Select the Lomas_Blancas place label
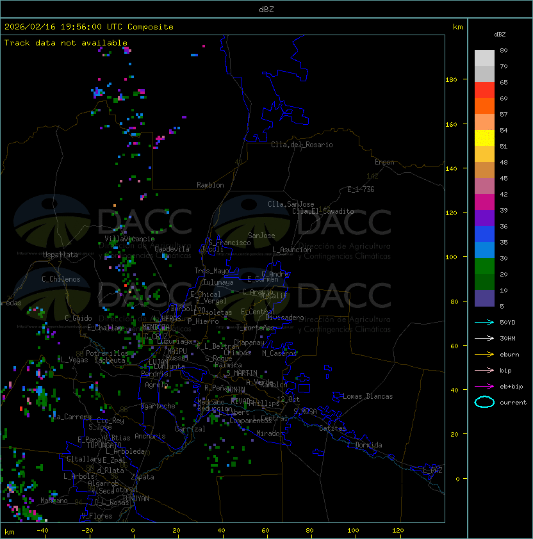533x539 pixels. click(368, 396)
